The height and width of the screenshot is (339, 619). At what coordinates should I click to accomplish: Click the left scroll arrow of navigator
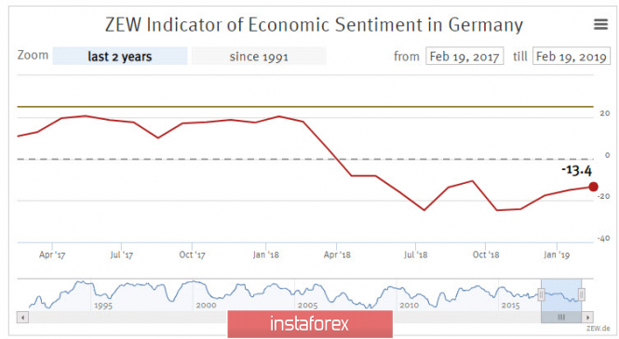(x=22, y=317)
